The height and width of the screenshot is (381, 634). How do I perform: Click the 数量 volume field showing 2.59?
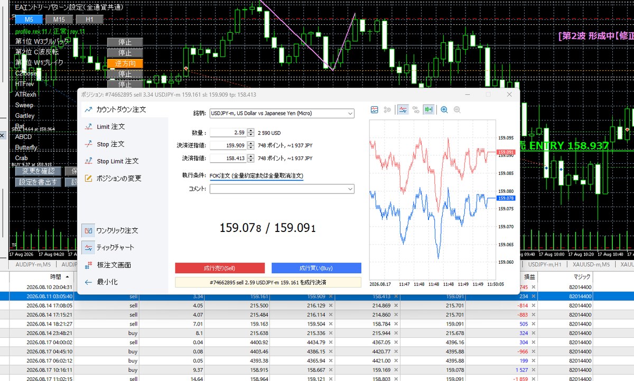228,133
